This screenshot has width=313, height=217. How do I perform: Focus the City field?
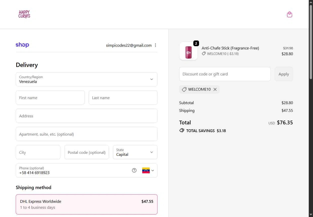tap(38, 152)
